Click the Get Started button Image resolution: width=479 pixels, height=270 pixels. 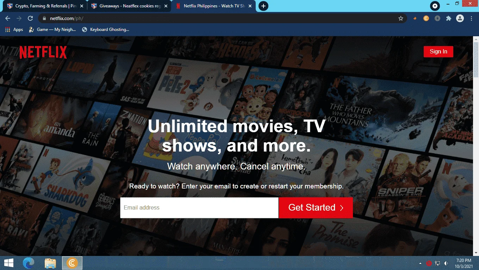(x=316, y=207)
